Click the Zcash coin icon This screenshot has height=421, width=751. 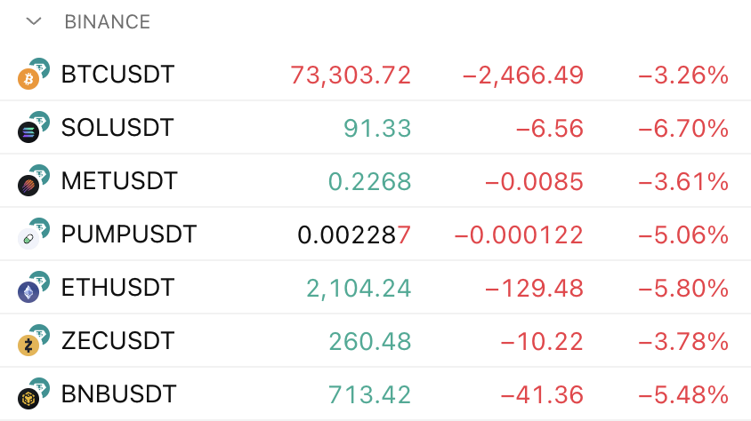[28, 346]
